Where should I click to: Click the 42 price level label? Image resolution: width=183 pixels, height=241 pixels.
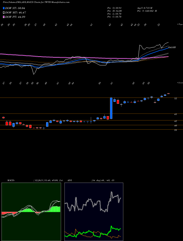(175, 121)
